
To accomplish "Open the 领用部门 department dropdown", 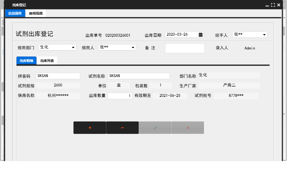I will pos(73,47).
